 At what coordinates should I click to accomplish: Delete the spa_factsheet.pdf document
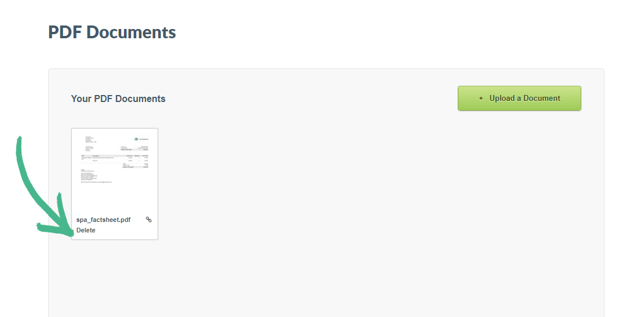tap(86, 230)
